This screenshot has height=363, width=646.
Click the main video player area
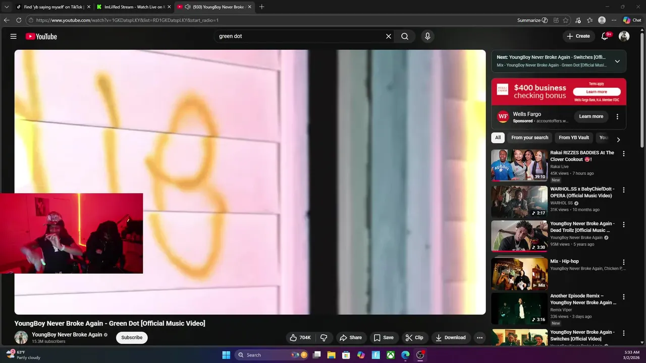click(x=250, y=182)
